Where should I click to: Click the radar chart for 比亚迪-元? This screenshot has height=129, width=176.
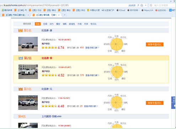tap(117, 102)
